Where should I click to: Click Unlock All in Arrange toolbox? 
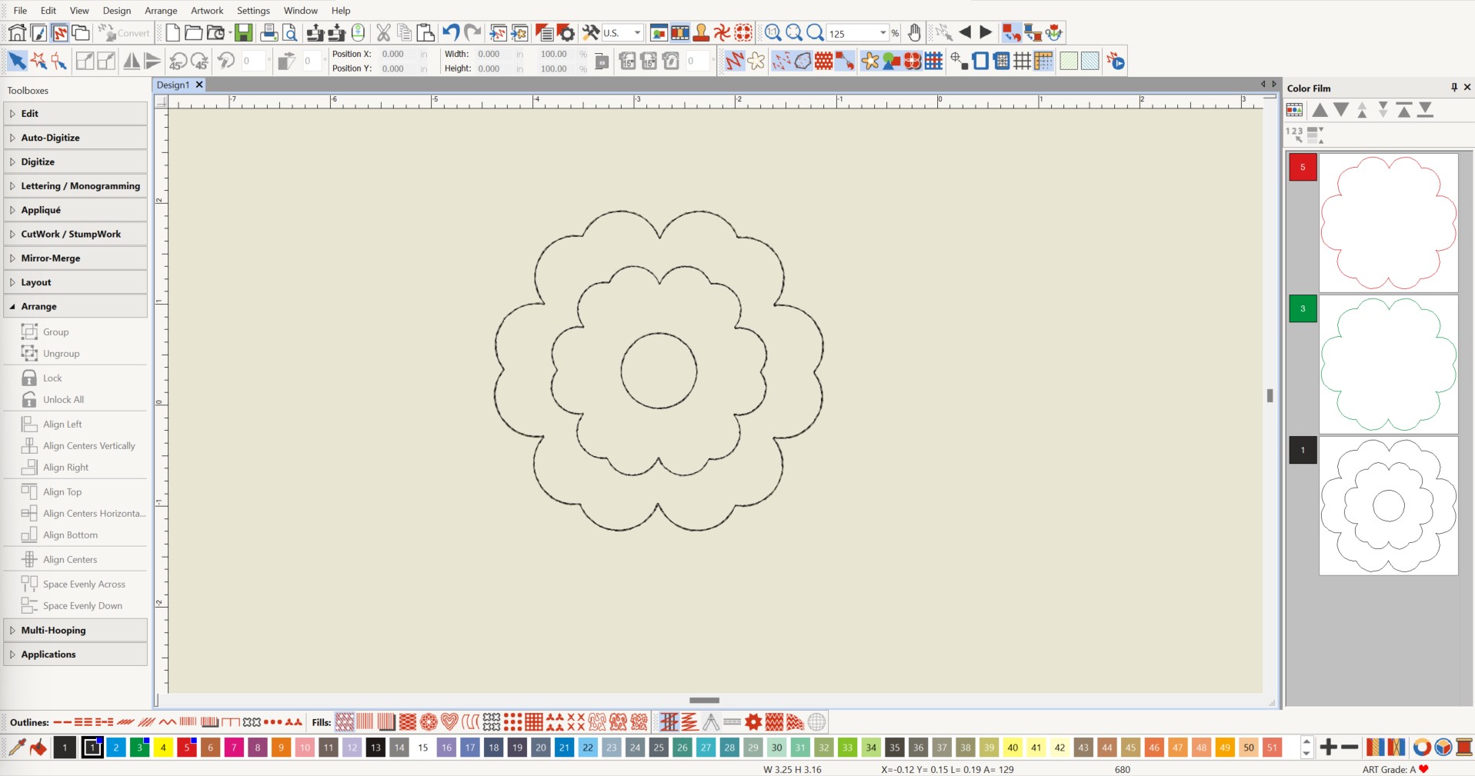click(63, 399)
